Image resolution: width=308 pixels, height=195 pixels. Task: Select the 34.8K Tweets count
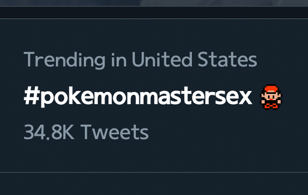(86, 131)
